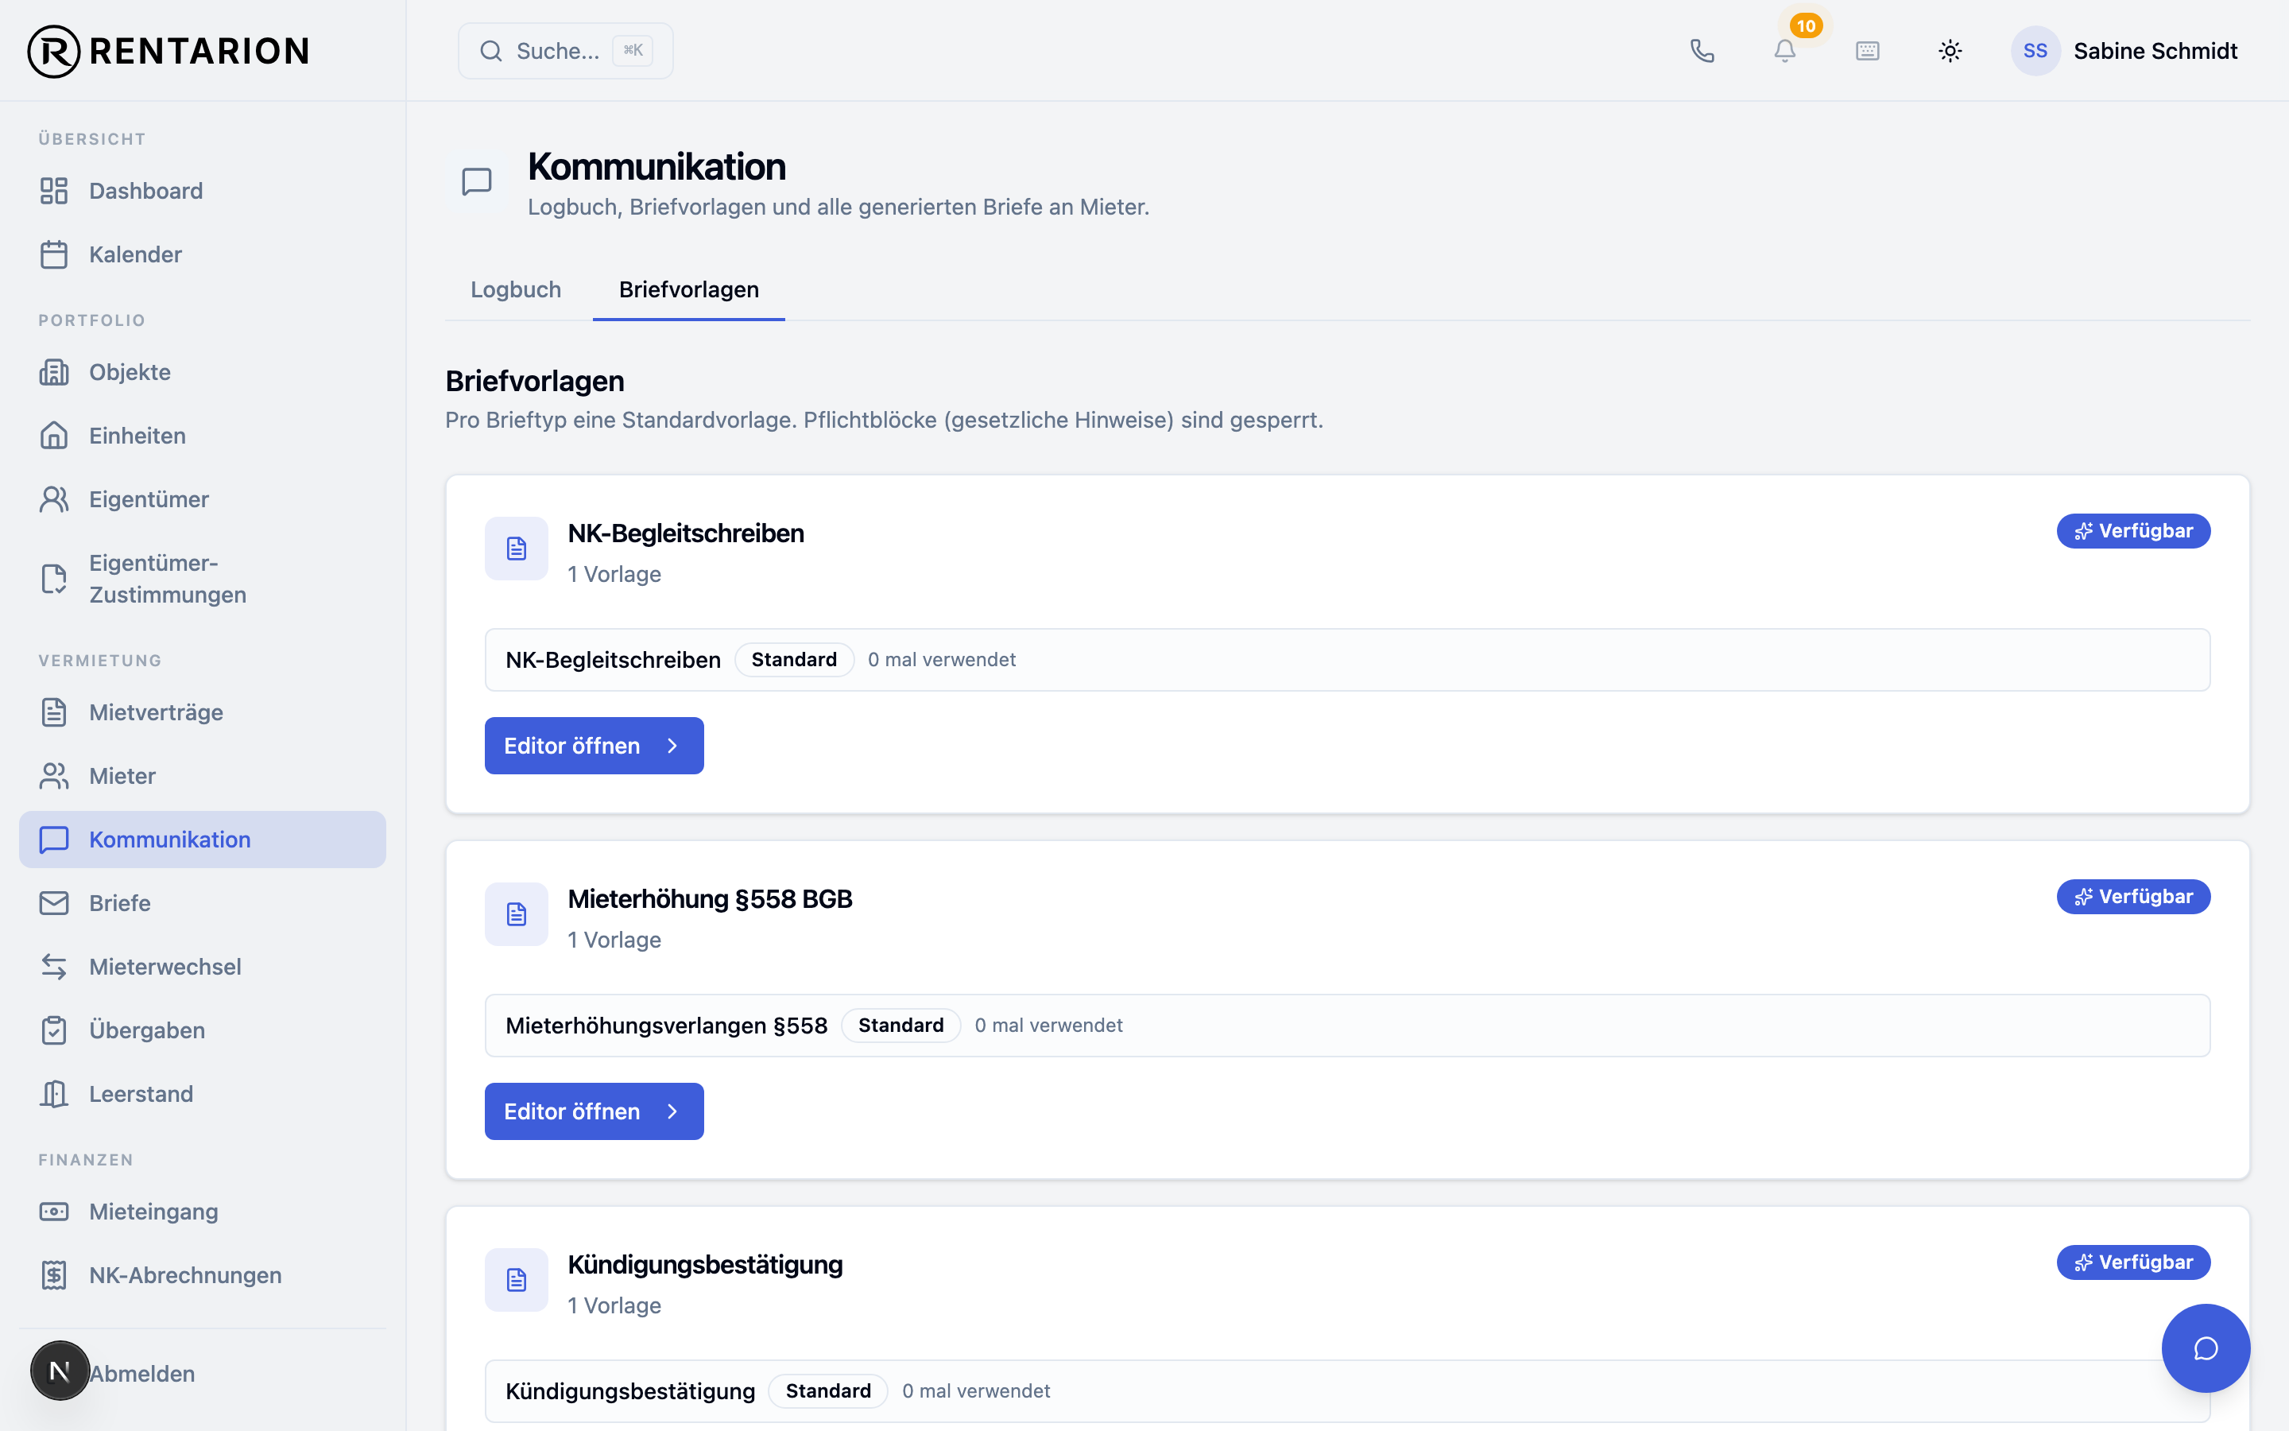The height and width of the screenshot is (1431, 2289).
Task: Click Abmelden to log out
Action: [142, 1373]
